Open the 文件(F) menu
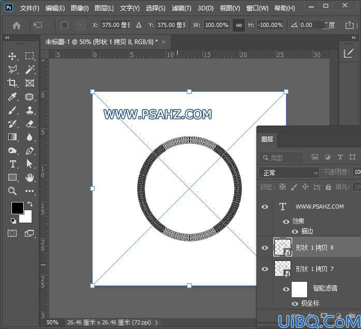 (x=30, y=8)
